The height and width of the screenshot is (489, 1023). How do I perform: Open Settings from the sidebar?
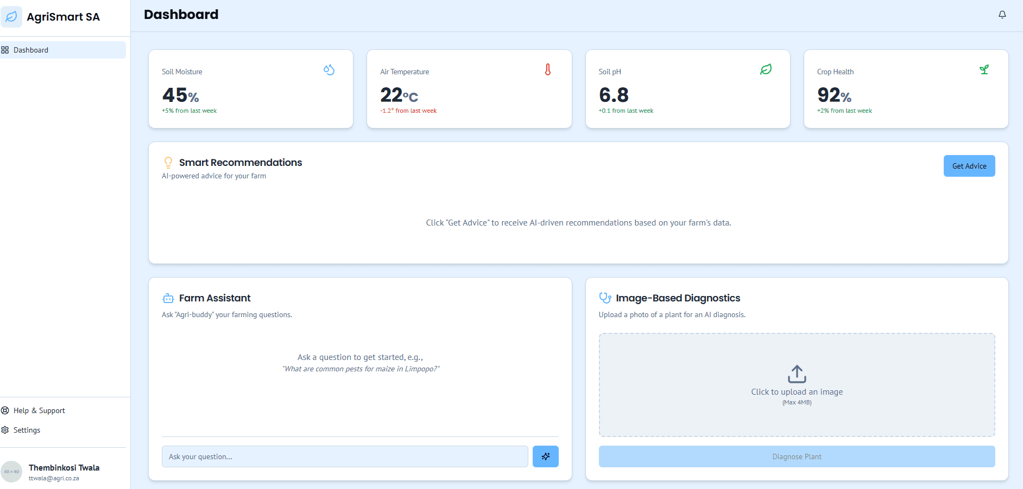point(27,430)
